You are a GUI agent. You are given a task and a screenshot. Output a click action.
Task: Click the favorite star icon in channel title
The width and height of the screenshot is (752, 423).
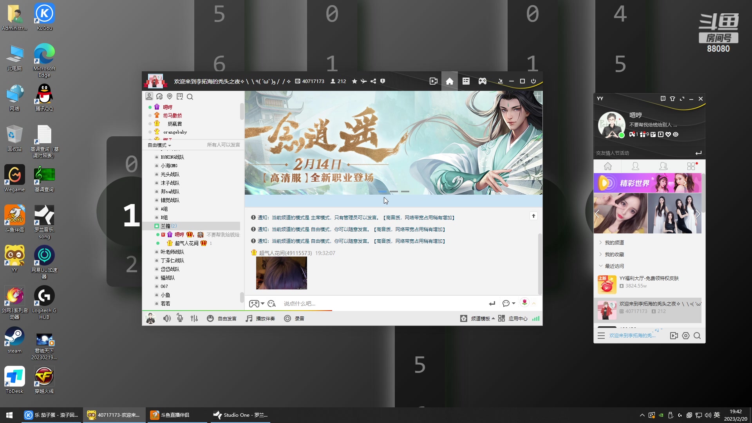coord(354,81)
